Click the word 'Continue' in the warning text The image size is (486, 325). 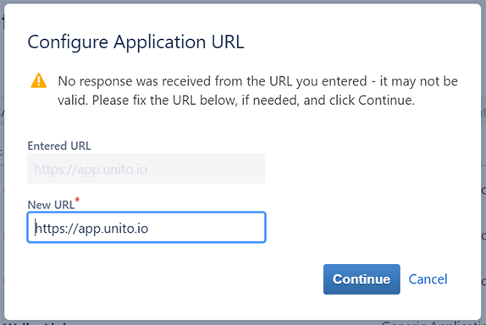(385, 101)
